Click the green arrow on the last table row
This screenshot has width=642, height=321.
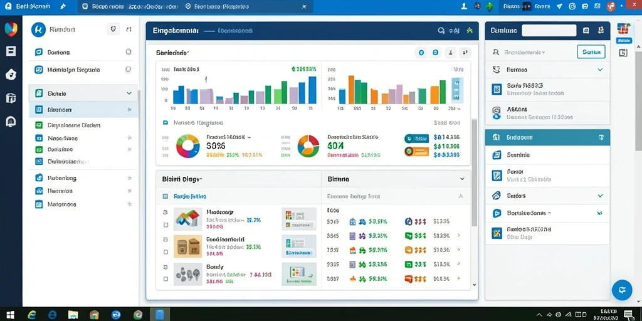click(x=458, y=278)
